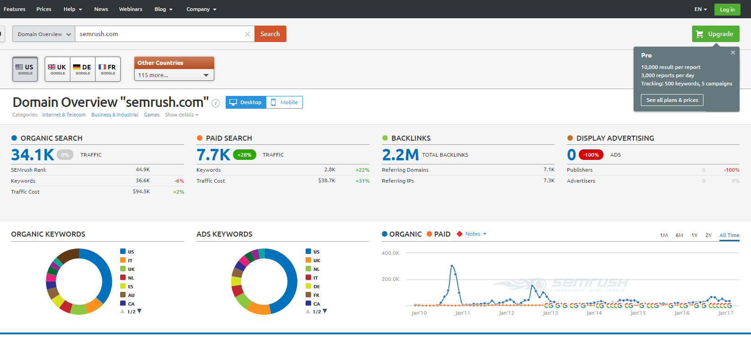
Task: Click the 7.7K paid traffic value
Action: click(213, 155)
